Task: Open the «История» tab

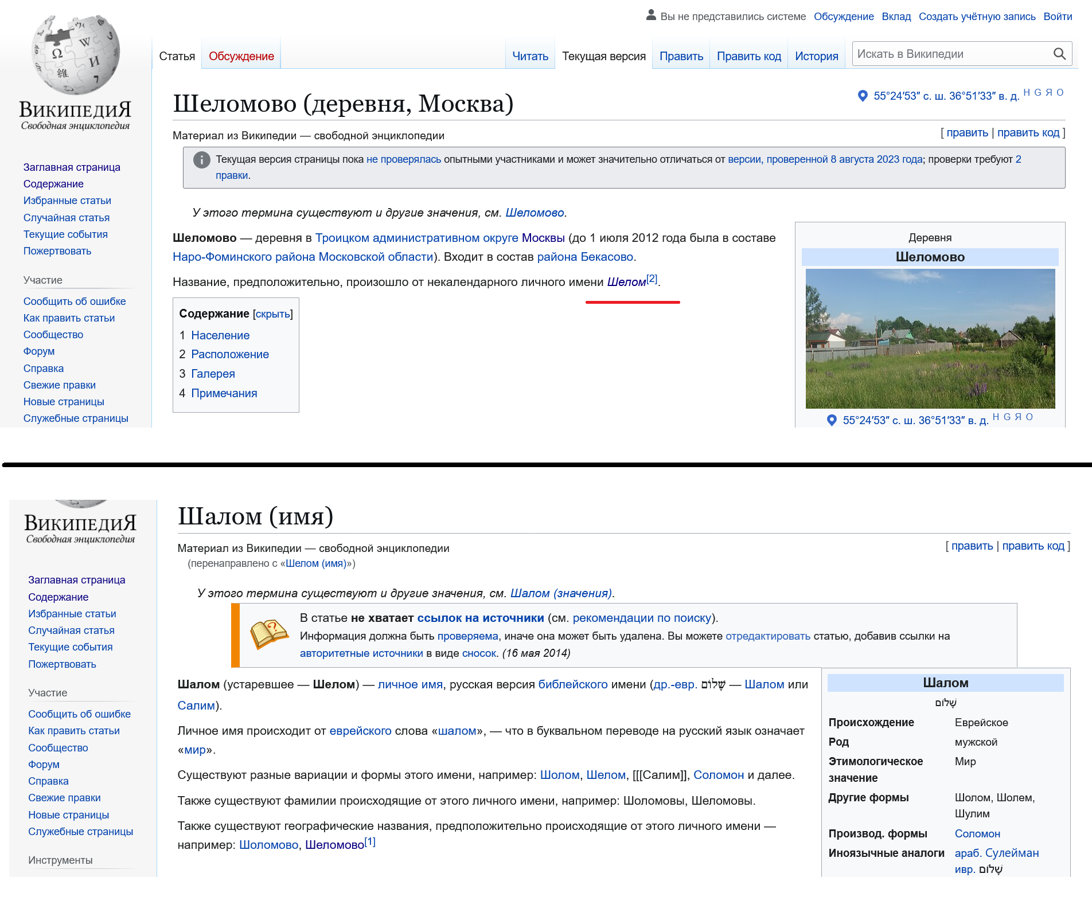Action: point(817,56)
